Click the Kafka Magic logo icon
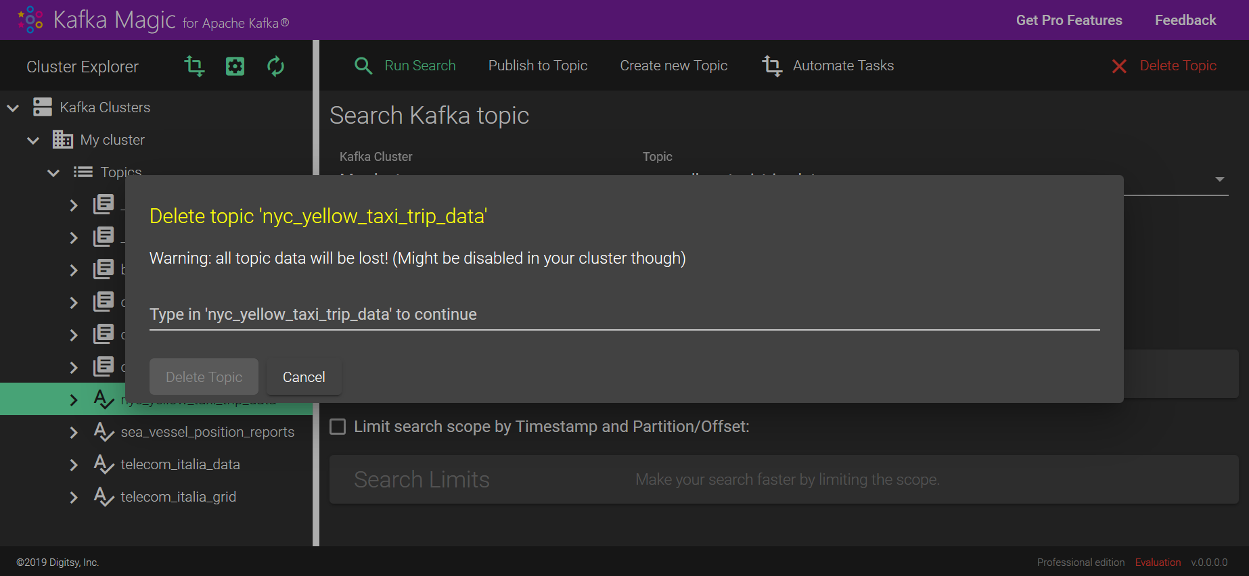The image size is (1249, 576). (30, 20)
